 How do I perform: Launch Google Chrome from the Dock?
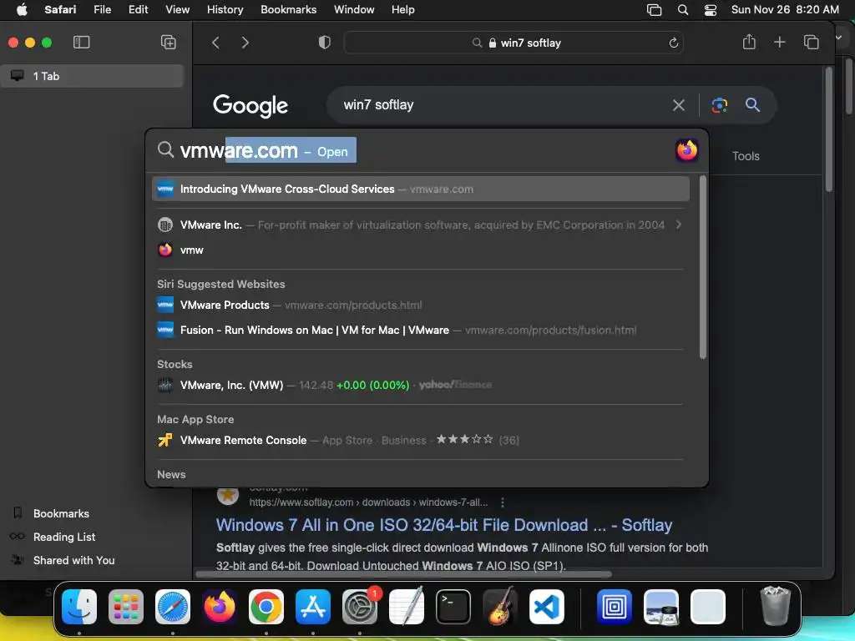pos(266,606)
